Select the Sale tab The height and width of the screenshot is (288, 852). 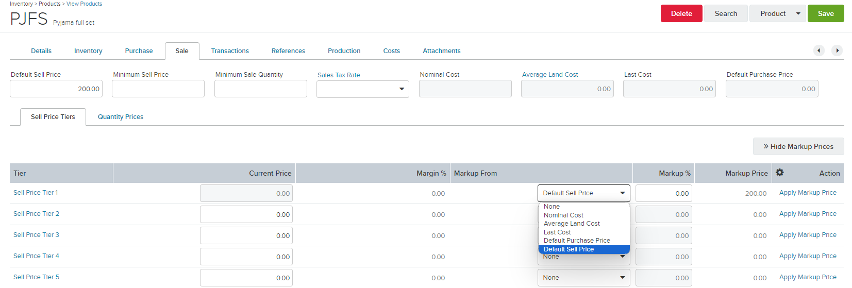tap(182, 51)
